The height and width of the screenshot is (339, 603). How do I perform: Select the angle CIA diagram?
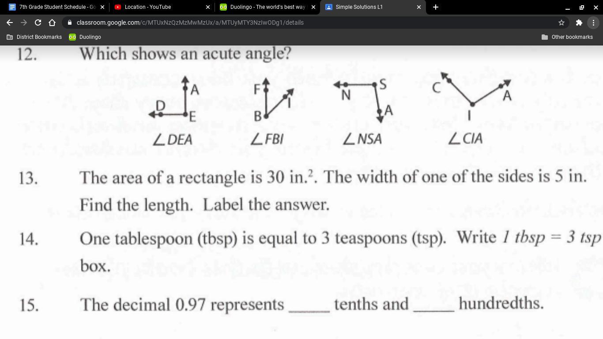click(472, 97)
